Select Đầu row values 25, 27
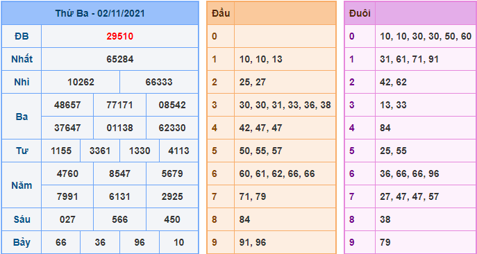The height and width of the screenshot is (254, 477). point(253,82)
